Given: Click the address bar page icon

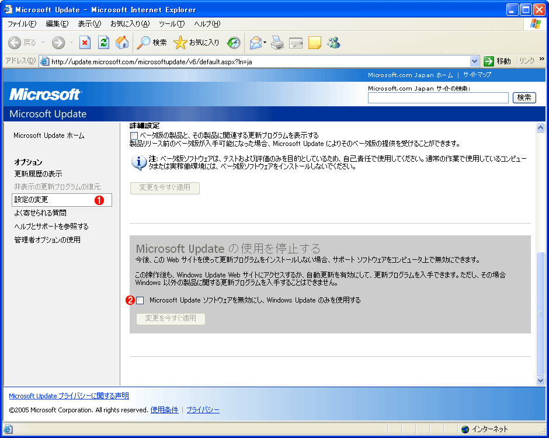Looking at the screenshot, I should pos(45,62).
